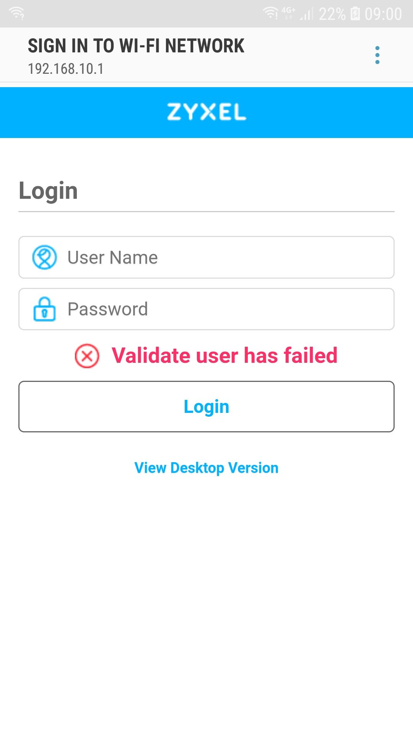Open View Desktop Version link

coord(206,468)
